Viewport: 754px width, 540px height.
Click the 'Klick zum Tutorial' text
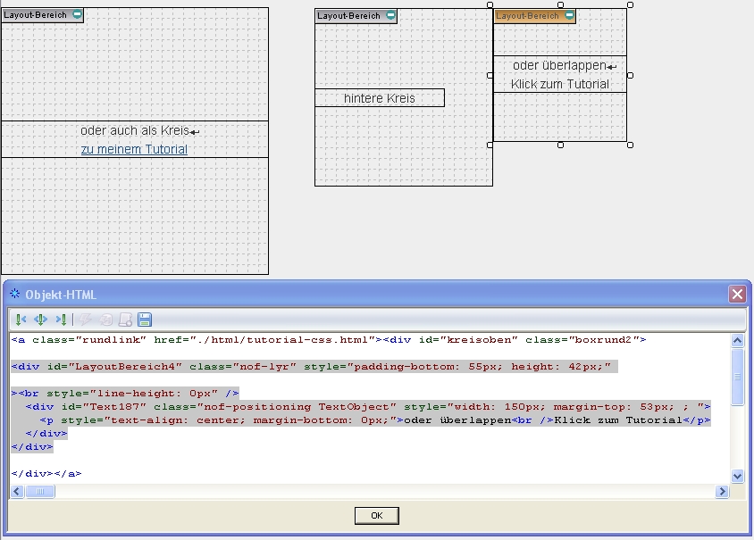click(560, 85)
